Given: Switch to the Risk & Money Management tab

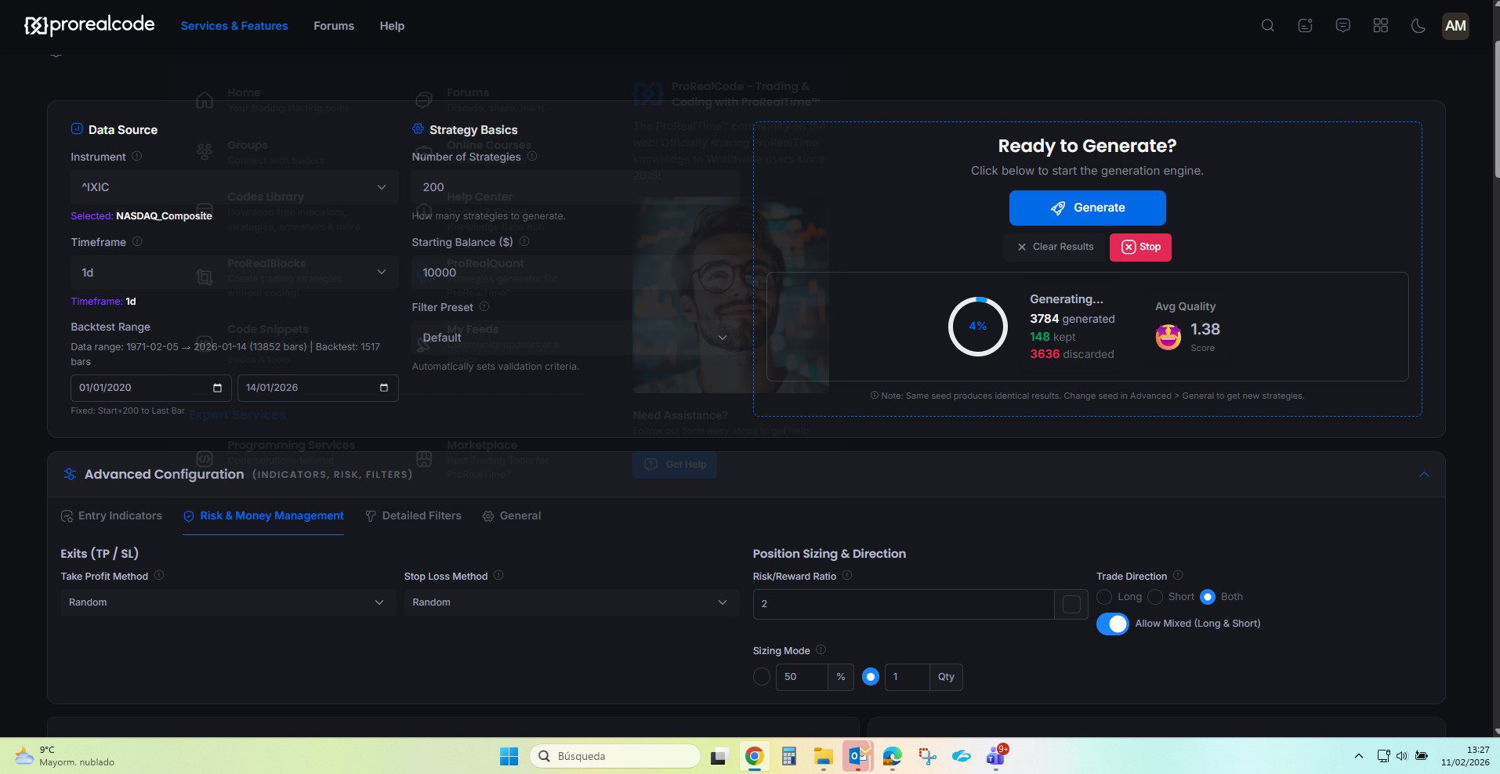Looking at the screenshot, I should pos(263,515).
